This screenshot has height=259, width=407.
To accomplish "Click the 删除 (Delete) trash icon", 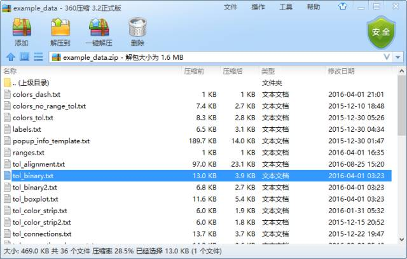I will (137, 27).
